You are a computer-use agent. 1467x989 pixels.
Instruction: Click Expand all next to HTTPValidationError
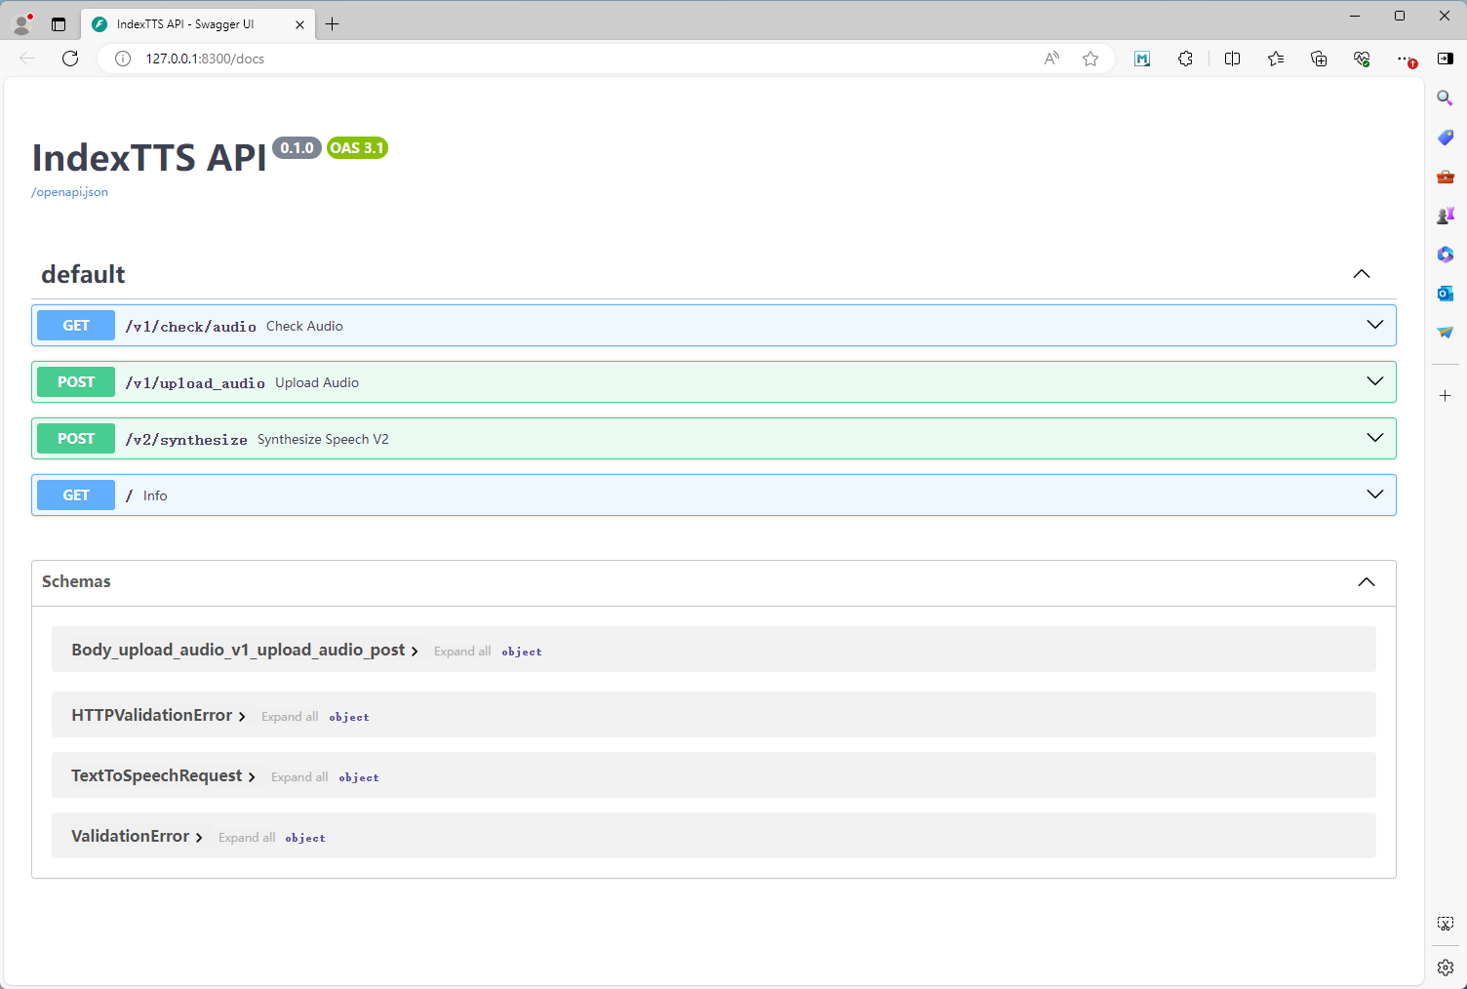[x=290, y=717]
